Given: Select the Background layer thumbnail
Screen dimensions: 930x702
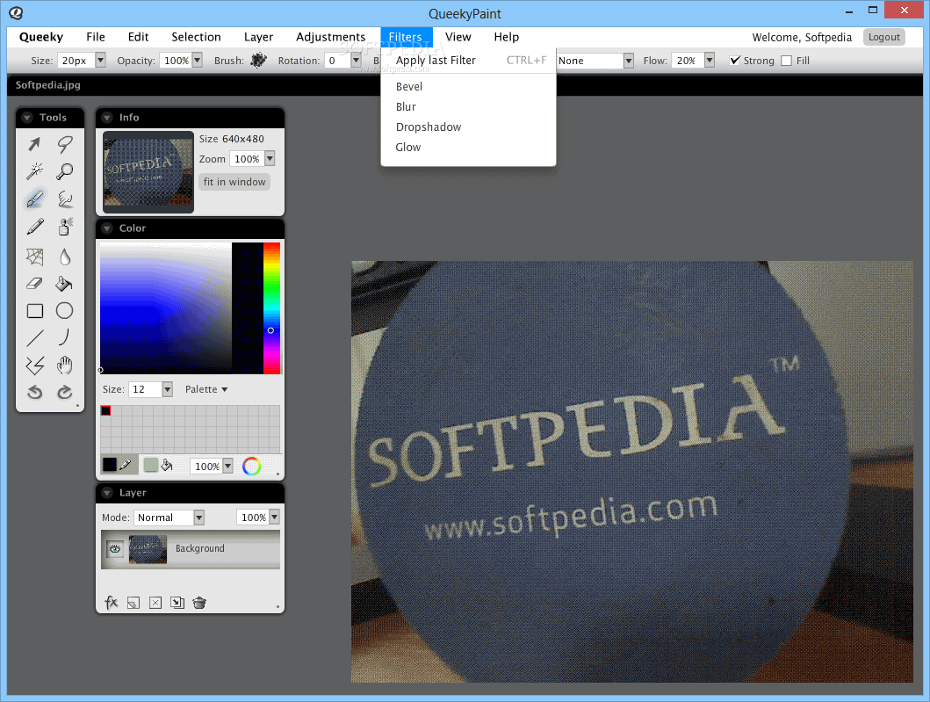Looking at the screenshot, I should point(148,549).
